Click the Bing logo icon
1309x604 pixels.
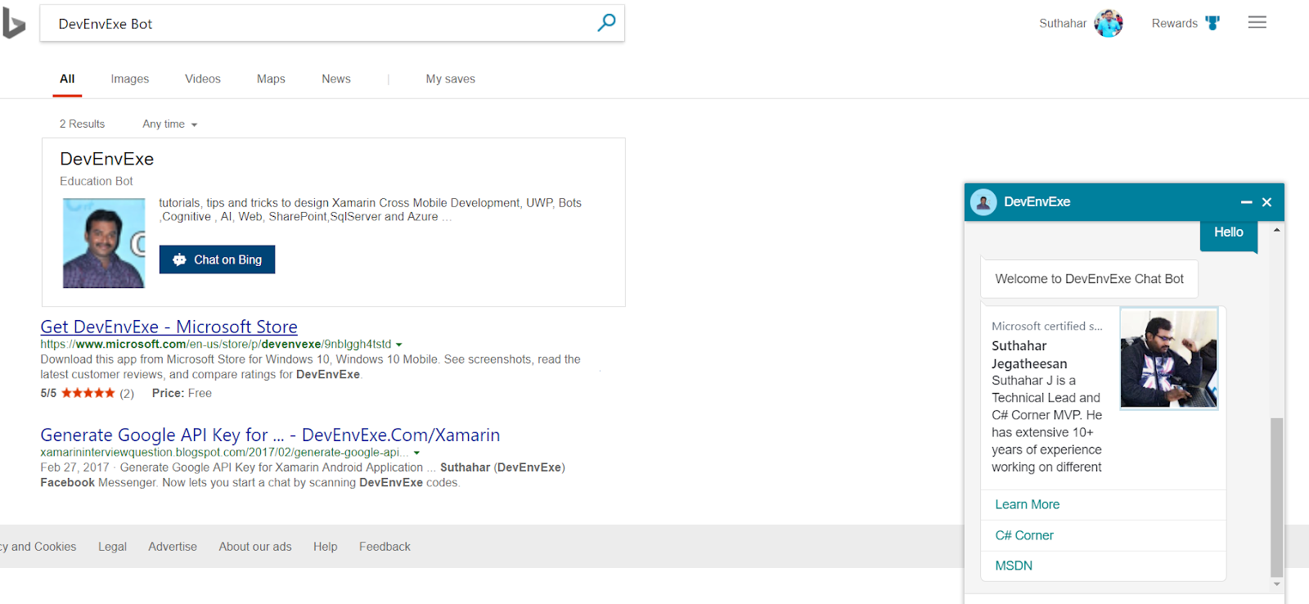point(13,23)
